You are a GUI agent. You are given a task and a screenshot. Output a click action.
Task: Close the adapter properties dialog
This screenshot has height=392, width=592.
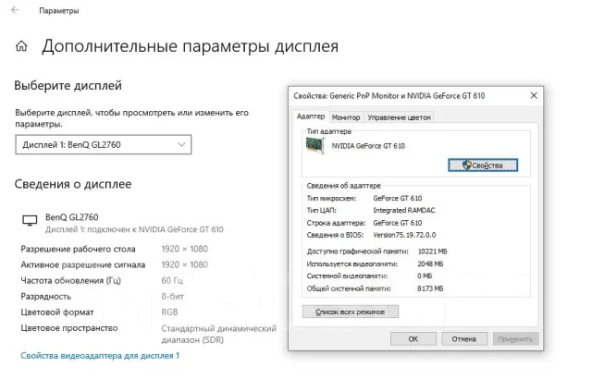coord(534,95)
